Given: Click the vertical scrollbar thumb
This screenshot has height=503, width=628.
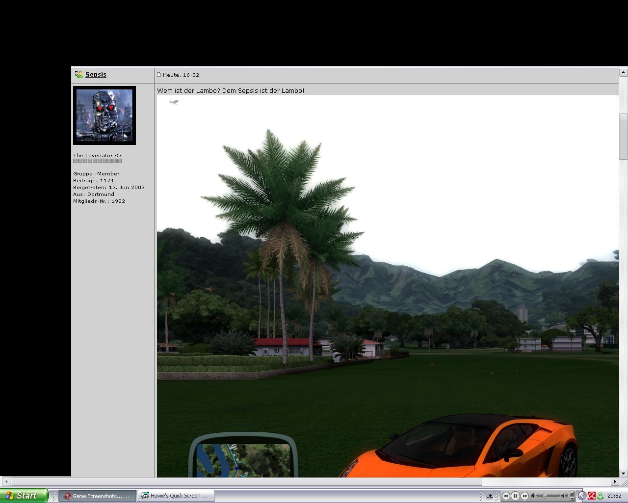Looking at the screenshot, I should (623, 137).
